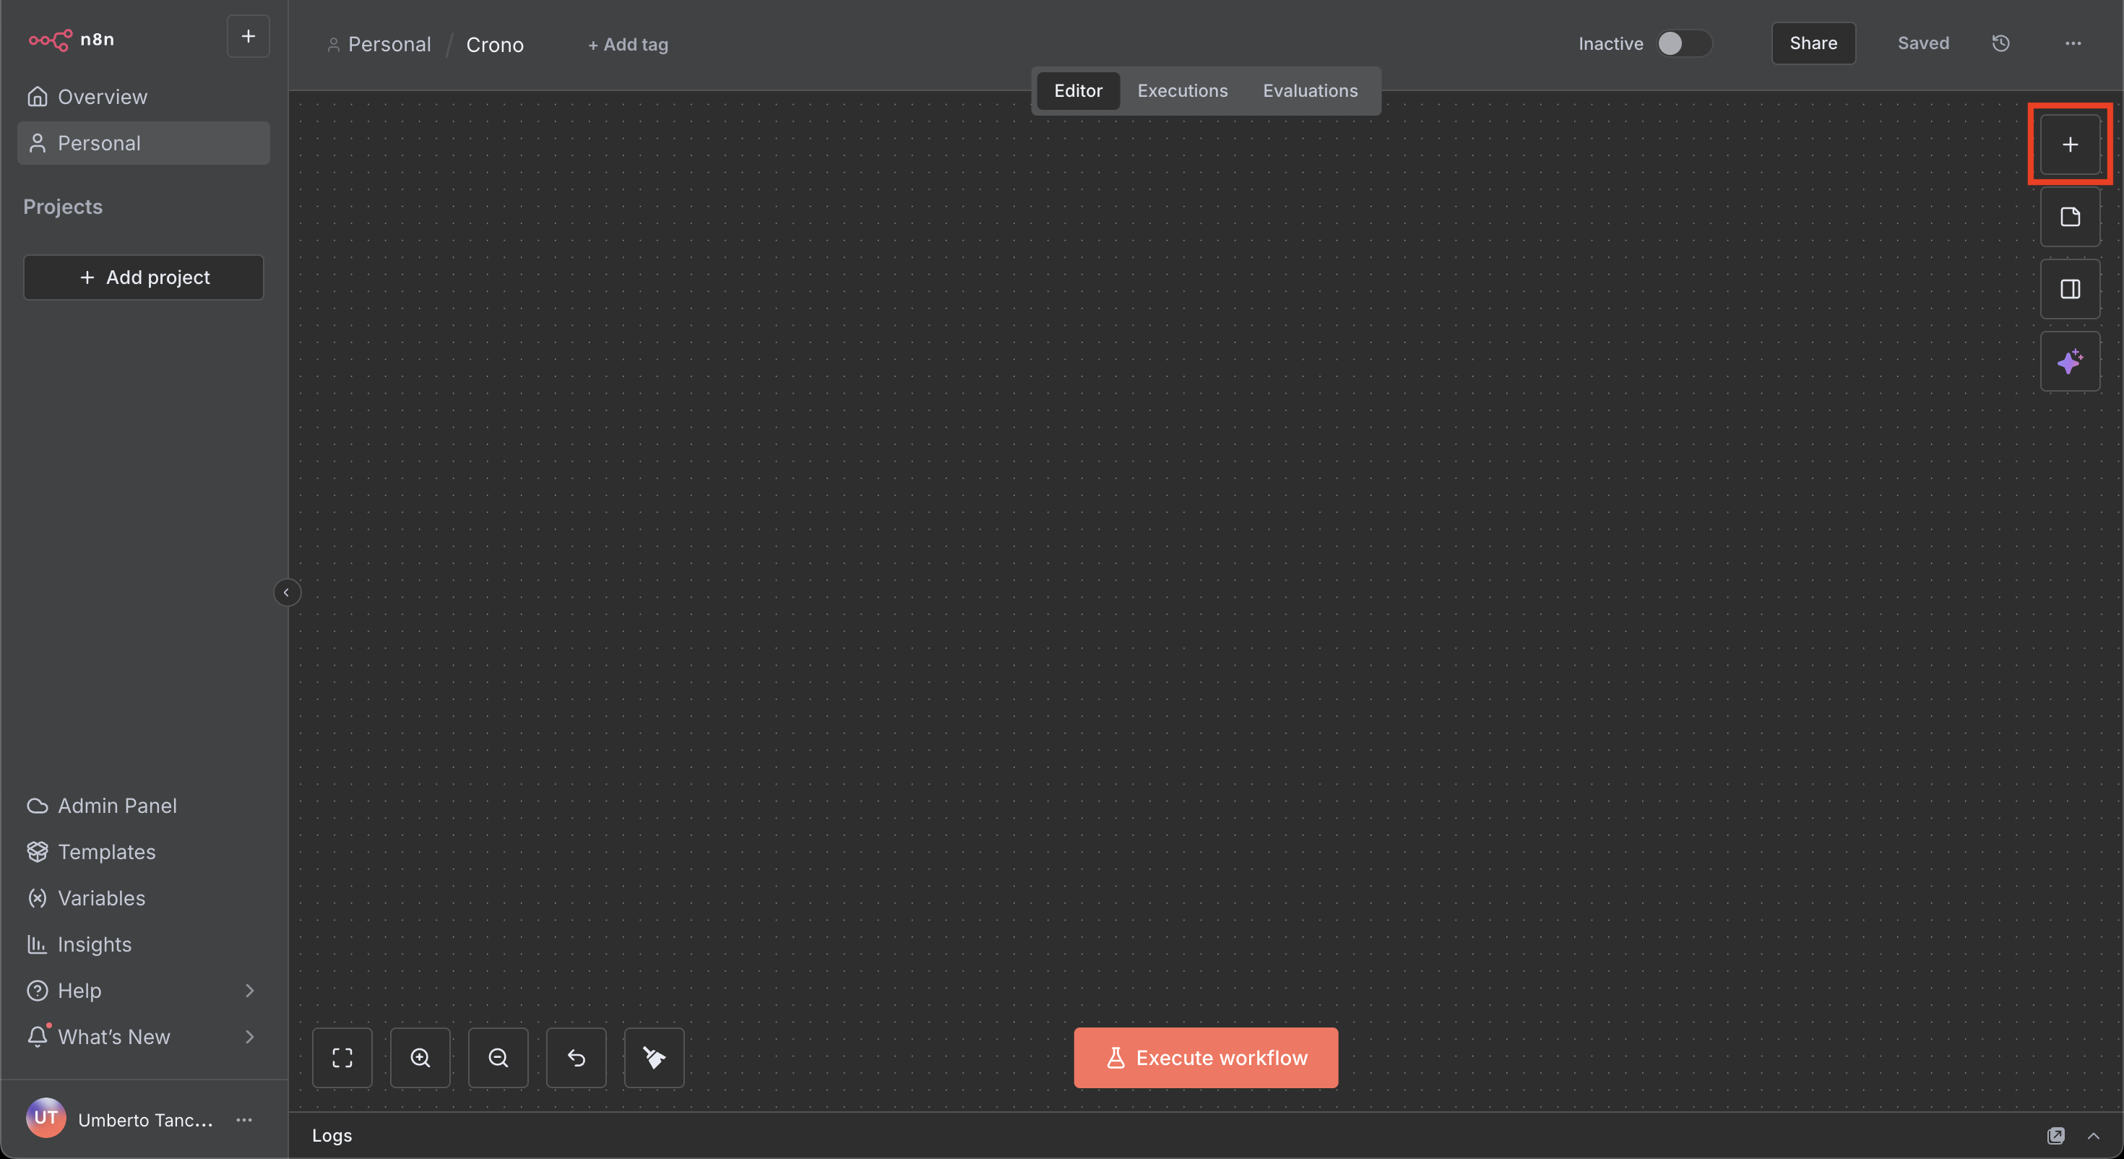Click zoom to fit canvas icon

point(342,1058)
